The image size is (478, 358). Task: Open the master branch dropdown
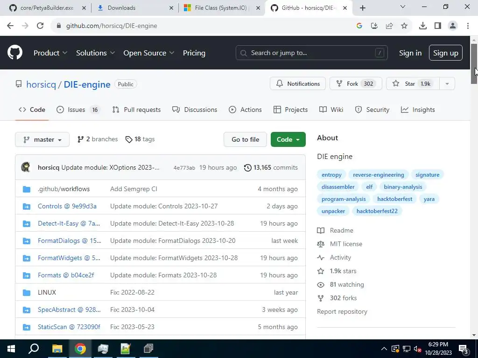[42, 139]
